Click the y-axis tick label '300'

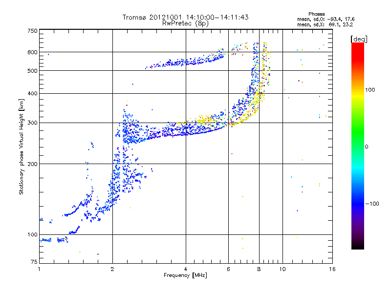click(32, 123)
